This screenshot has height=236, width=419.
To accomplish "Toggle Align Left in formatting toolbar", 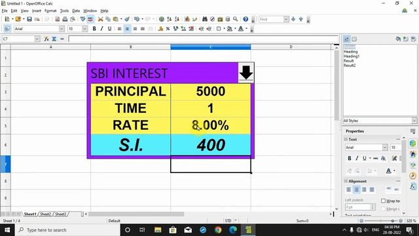I will (x=120, y=29).
